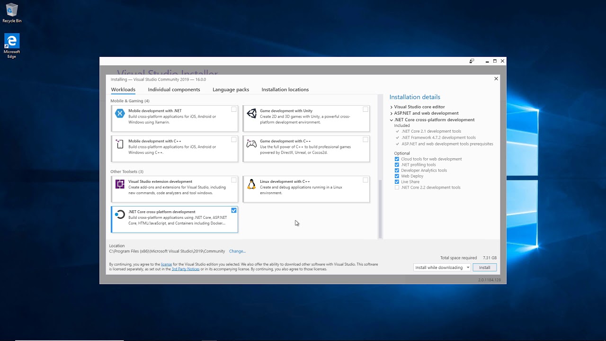
Task: Switch to the Workloads tab
Action: tap(123, 90)
